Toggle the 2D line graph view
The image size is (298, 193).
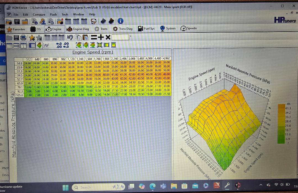tap(46, 45)
